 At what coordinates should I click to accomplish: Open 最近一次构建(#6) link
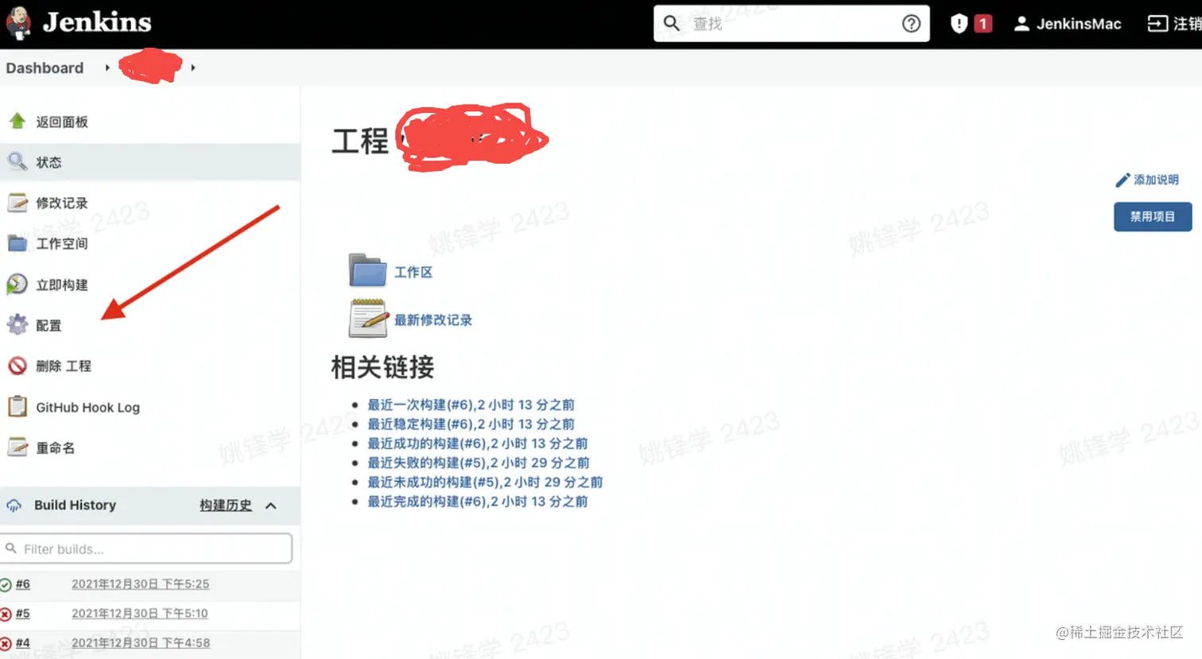point(471,405)
